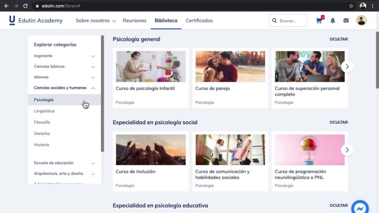This screenshot has height=213, width=379.
Task: Open Curso de comunicación y habilidades sociales
Action: click(x=223, y=175)
